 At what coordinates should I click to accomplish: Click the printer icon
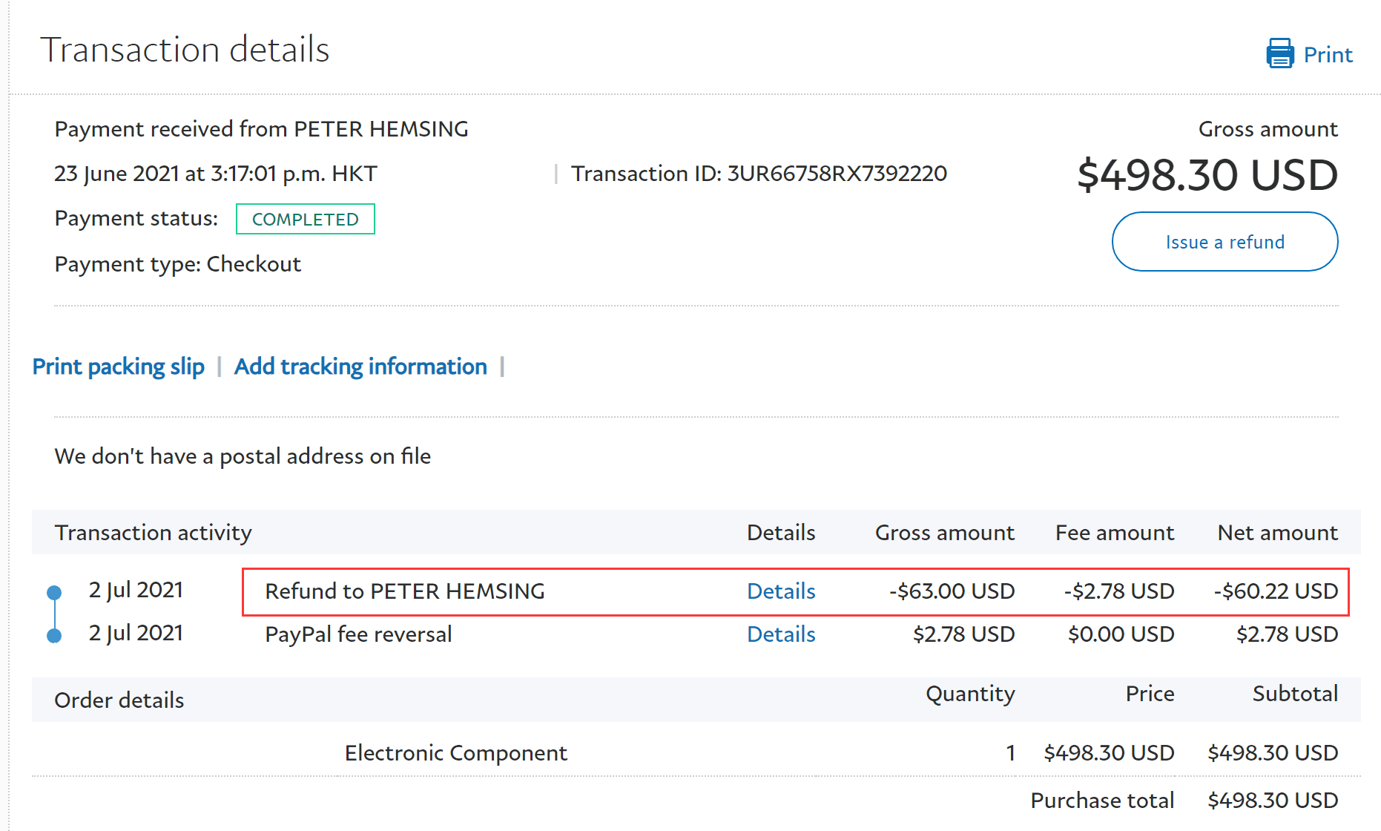[x=1280, y=54]
